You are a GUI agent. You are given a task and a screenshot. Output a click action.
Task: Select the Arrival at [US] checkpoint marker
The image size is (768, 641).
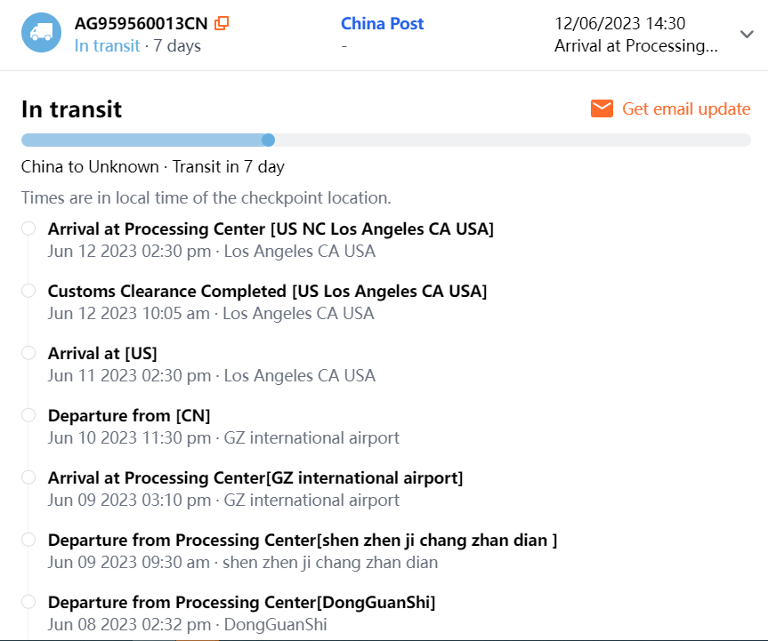(28, 353)
